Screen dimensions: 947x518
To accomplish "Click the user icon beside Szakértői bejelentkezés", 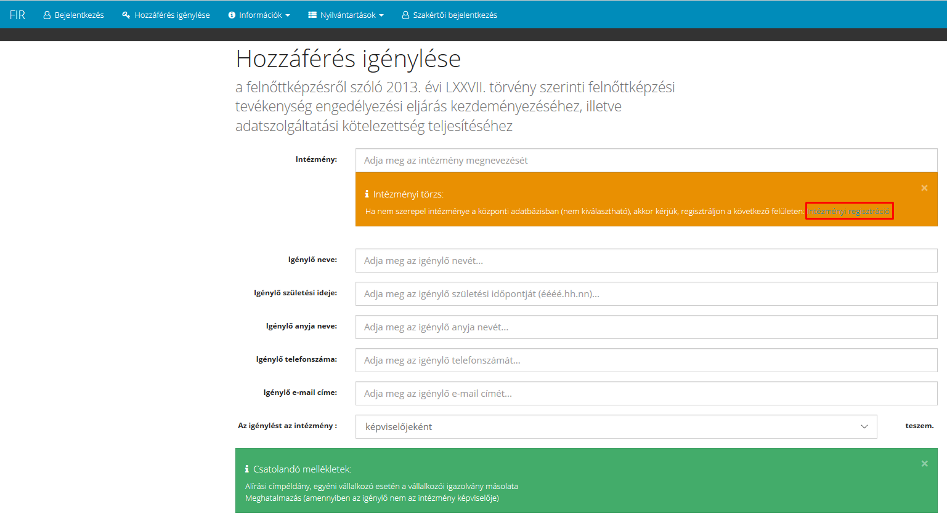I will click(x=405, y=15).
